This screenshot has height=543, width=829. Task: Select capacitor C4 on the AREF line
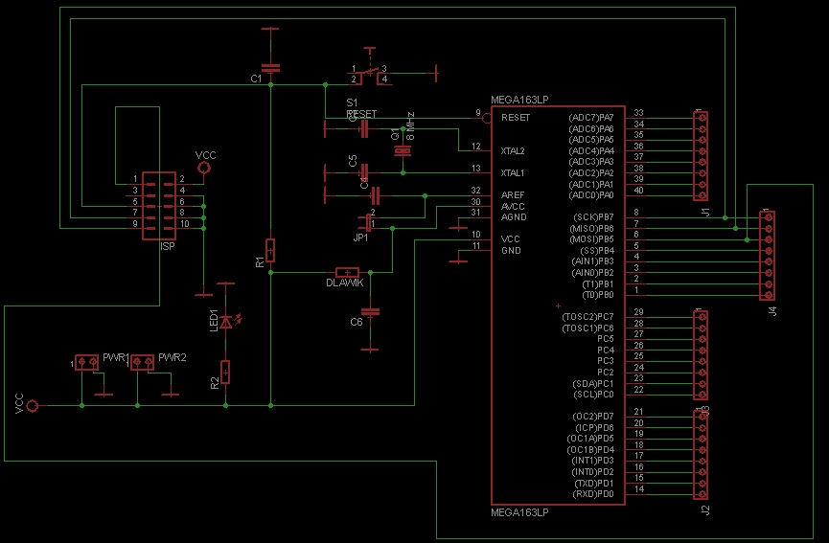[375, 196]
